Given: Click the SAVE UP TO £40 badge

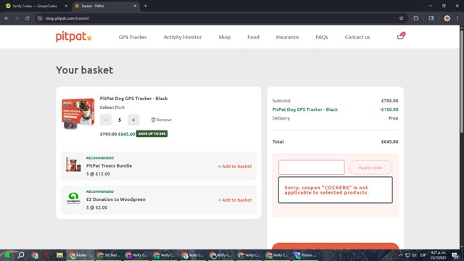Looking at the screenshot, I should click(152, 133).
